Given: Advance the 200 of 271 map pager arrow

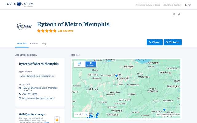Looking at the screenshot, I should click(86, 114).
